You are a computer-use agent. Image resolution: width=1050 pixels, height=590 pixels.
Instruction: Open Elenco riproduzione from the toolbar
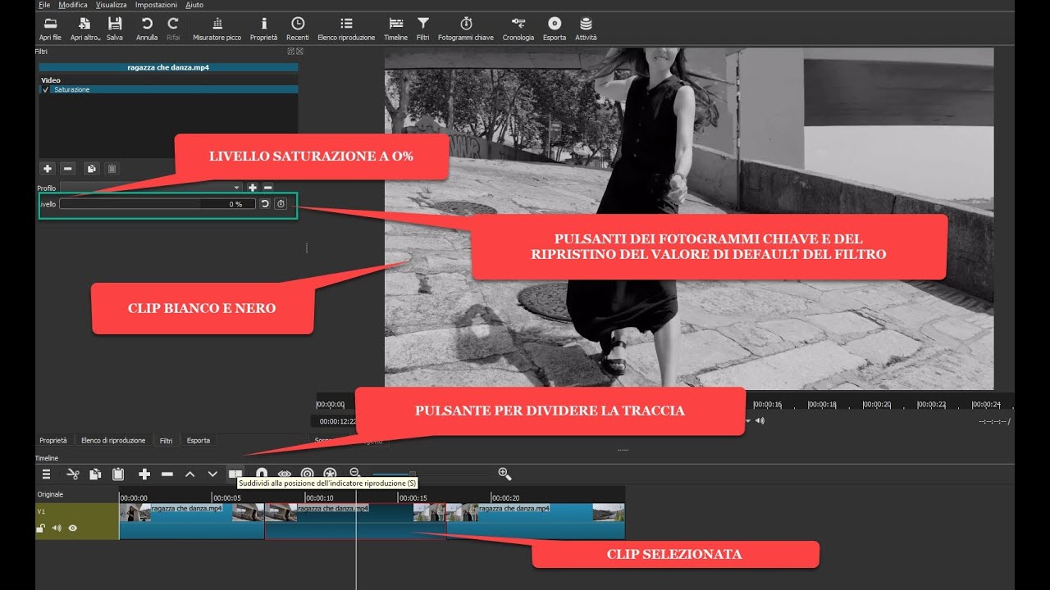346,29
